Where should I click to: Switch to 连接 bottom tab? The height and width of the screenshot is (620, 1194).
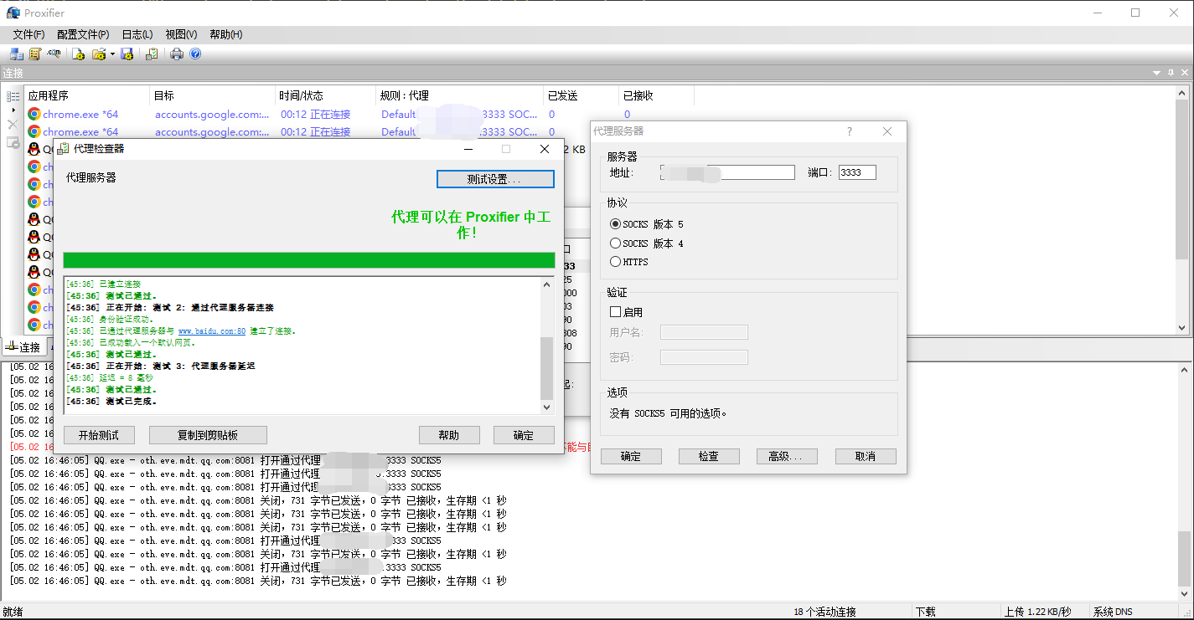[23, 346]
